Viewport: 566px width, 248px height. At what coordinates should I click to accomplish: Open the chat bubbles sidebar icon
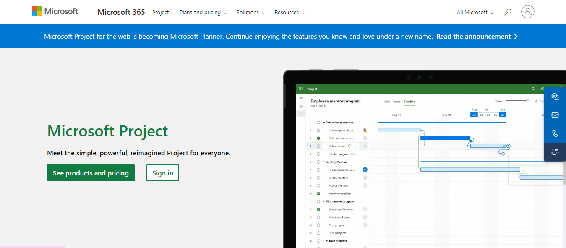(555, 97)
